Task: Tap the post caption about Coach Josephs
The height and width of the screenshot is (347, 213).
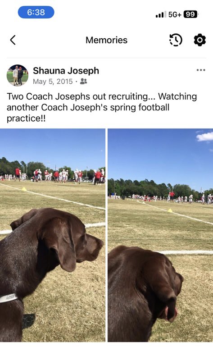Action: (x=102, y=107)
